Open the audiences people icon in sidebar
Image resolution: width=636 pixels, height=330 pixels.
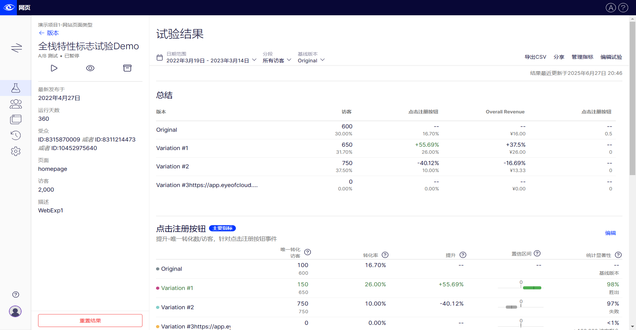tap(16, 104)
